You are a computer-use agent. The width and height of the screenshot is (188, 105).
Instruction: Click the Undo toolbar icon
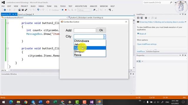point(38,10)
